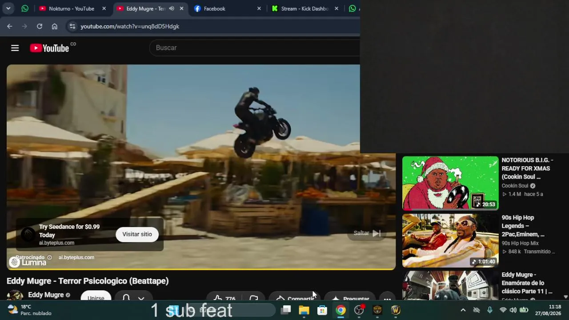Viewport: 569px width, 320px height.
Task: Show hidden system tray icons
Action: 463,310
